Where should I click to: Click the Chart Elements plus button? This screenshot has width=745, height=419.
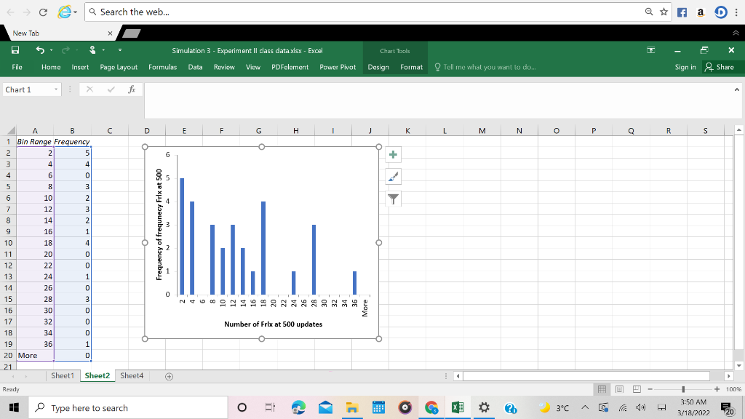pyautogui.click(x=393, y=154)
